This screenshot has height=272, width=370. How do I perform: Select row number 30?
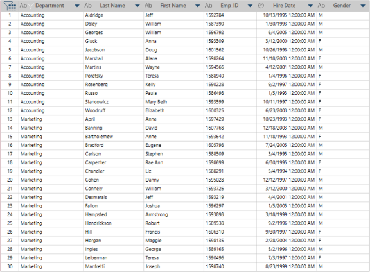tap(10, 267)
